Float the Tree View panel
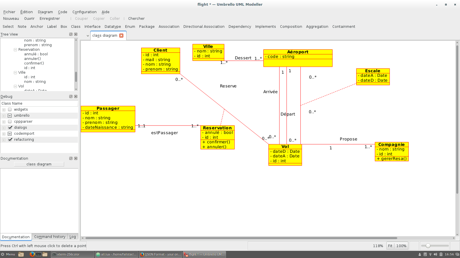Image resolution: width=460 pixels, height=258 pixels. pos(71,34)
